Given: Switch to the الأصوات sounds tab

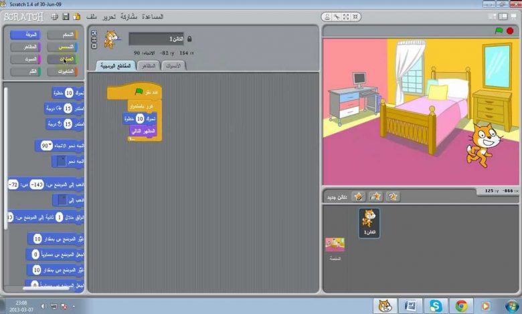Looking at the screenshot, I should (x=173, y=65).
